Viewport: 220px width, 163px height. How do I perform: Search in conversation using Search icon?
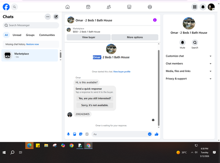pyautogui.click(x=195, y=43)
